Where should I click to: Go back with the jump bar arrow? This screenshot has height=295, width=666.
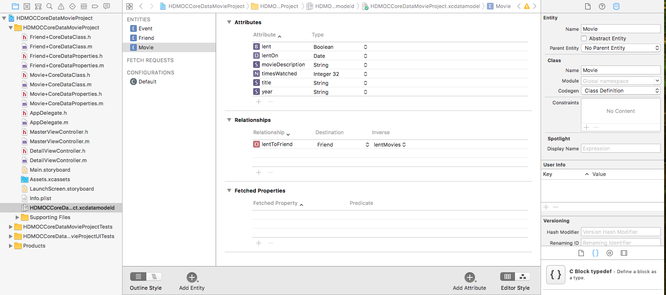pos(141,6)
